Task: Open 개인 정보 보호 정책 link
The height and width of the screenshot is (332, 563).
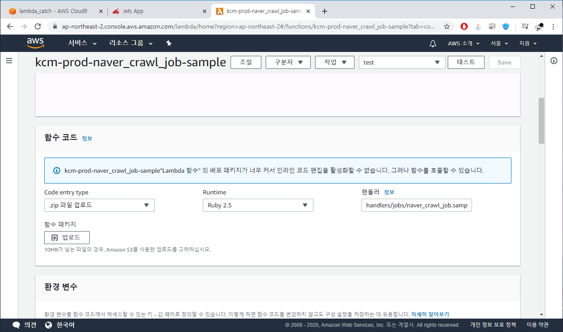Action: [493, 325]
